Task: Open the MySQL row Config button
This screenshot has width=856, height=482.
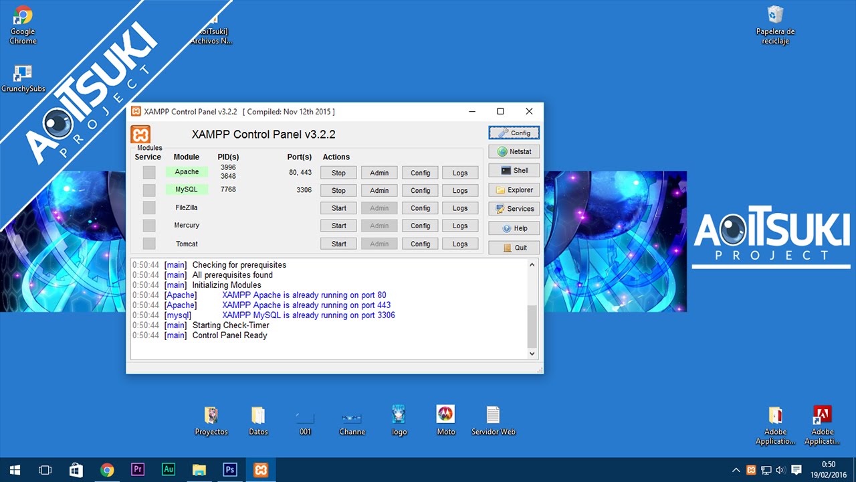Action: (420, 190)
